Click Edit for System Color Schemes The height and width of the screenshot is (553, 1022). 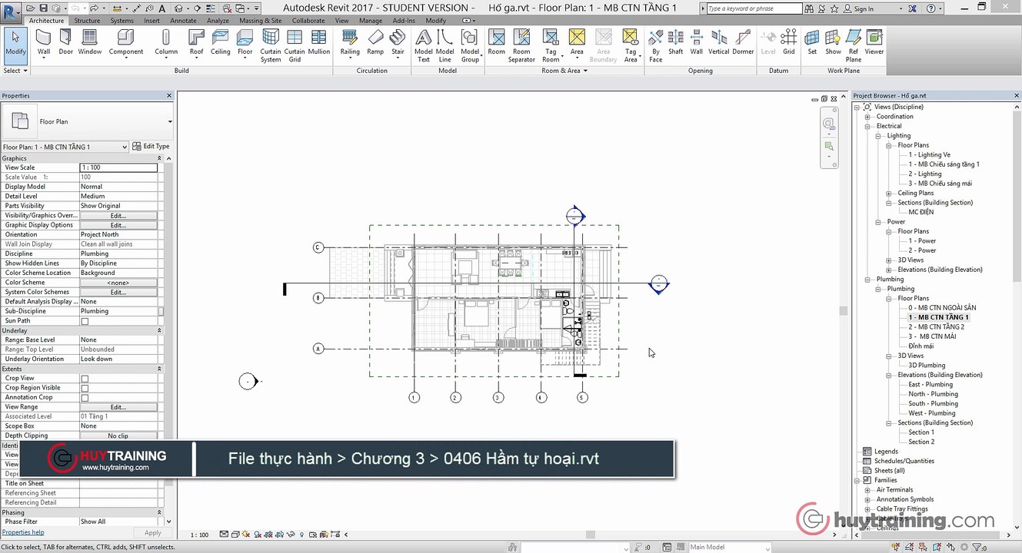point(118,293)
